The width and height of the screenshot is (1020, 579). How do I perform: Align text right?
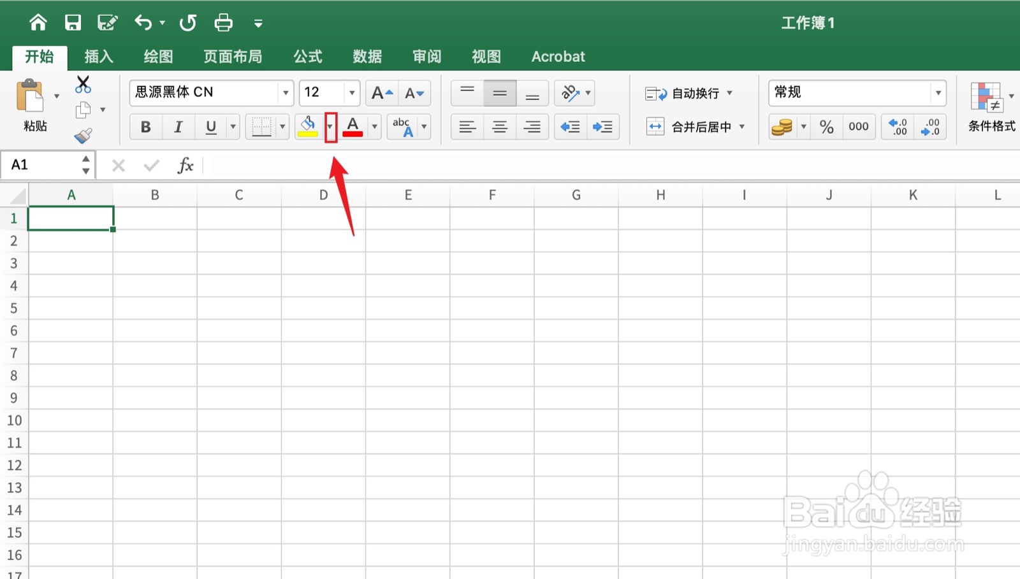532,127
